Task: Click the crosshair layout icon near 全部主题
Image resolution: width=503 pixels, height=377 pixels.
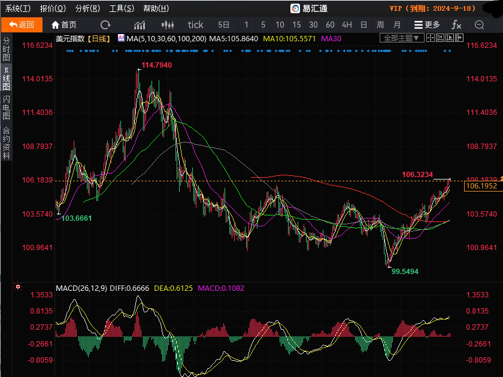Action: click(x=431, y=38)
